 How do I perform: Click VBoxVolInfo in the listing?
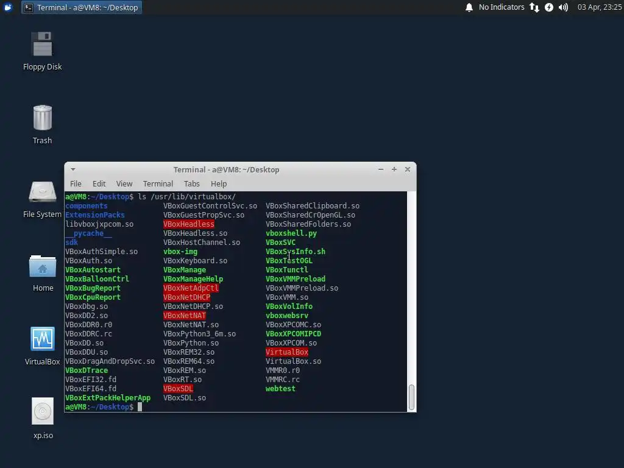point(289,307)
